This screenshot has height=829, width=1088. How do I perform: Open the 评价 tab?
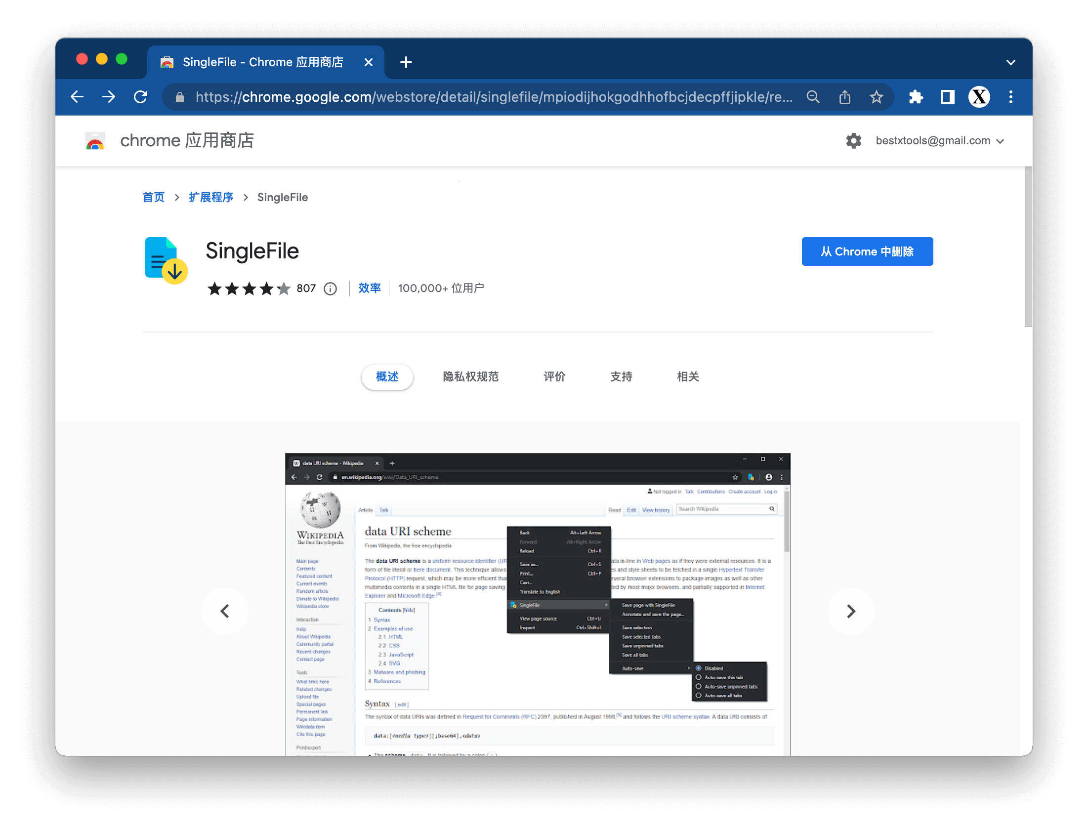(554, 377)
